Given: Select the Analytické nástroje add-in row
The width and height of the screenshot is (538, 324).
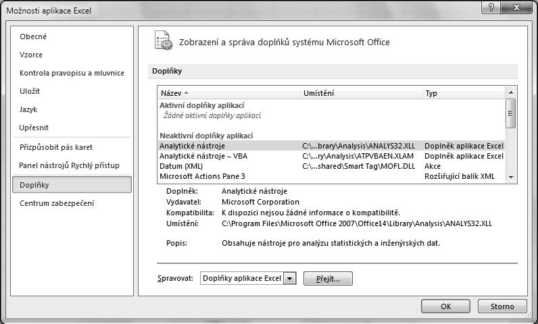Looking at the screenshot, I should coord(331,146).
